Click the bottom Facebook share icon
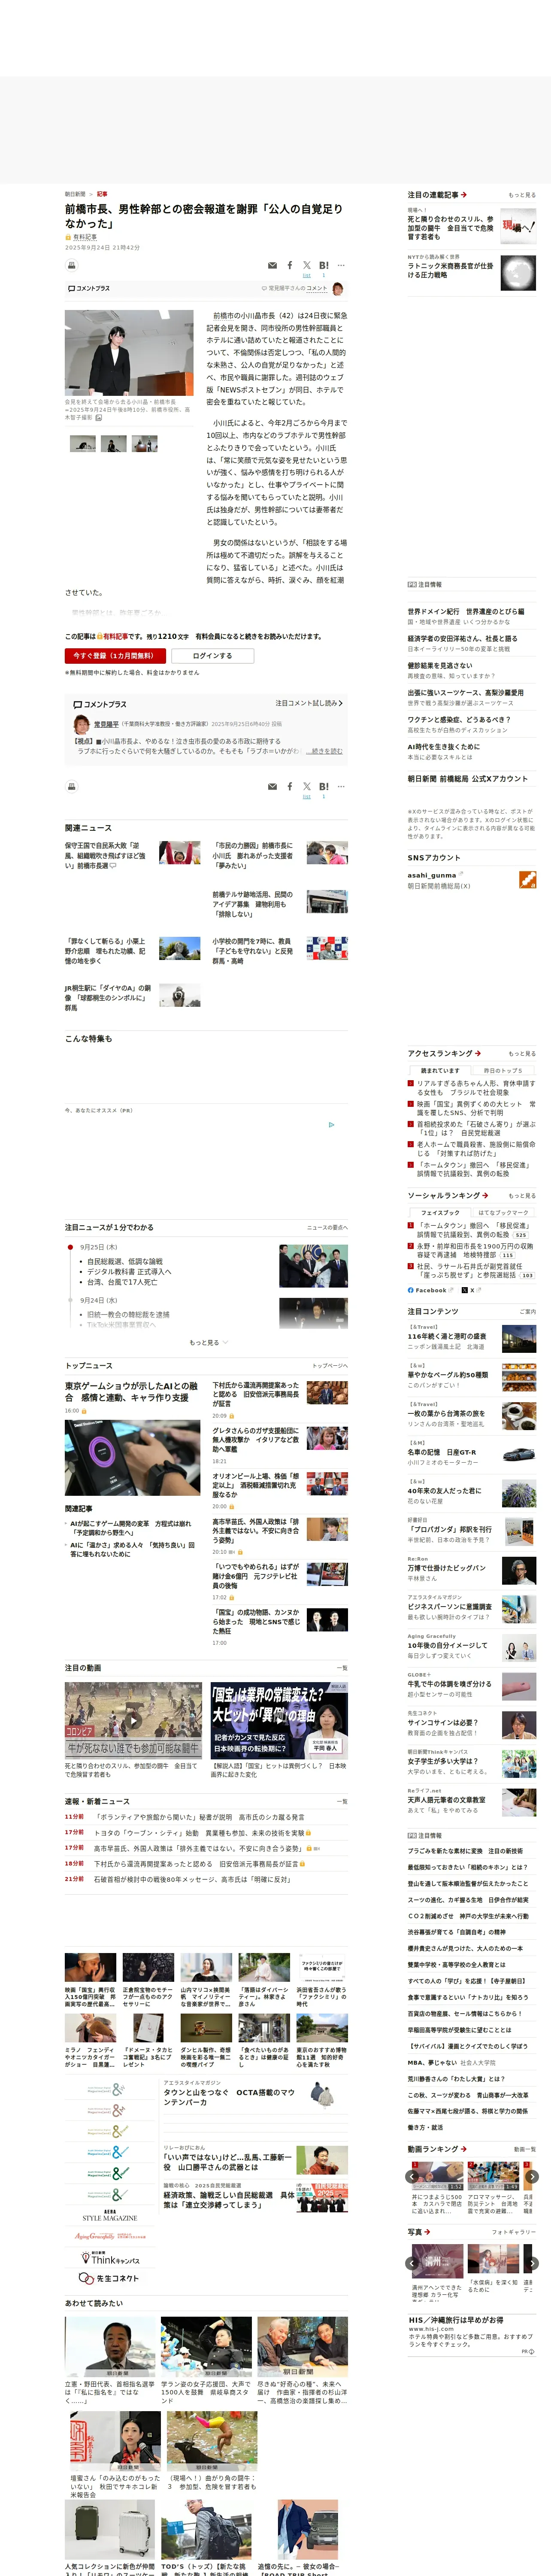The height and width of the screenshot is (2576, 551). click(290, 787)
